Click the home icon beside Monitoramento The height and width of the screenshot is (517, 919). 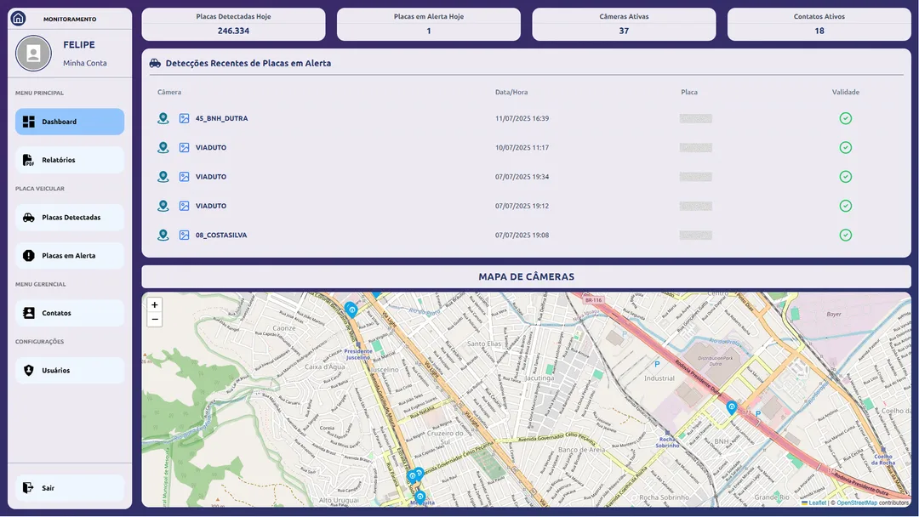pos(18,19)
